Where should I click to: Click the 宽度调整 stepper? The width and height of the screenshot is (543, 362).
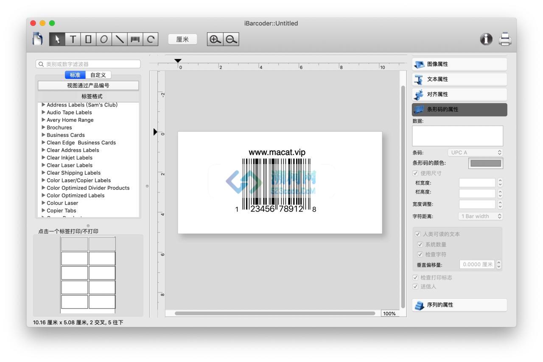tap(500, 204)
